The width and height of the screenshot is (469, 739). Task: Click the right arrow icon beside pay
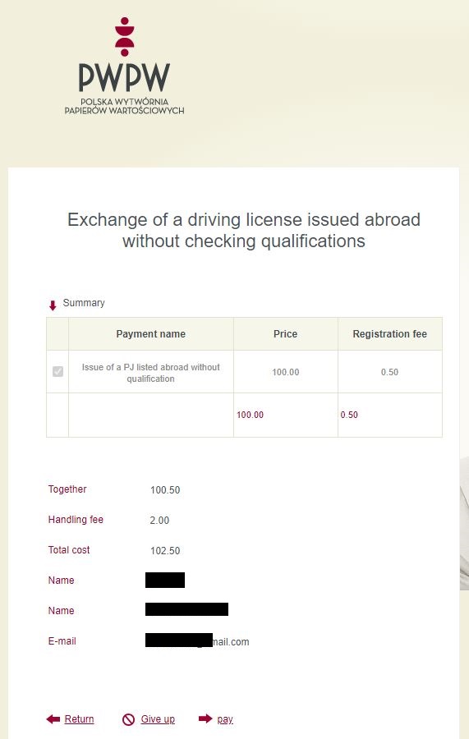(205, 718)
